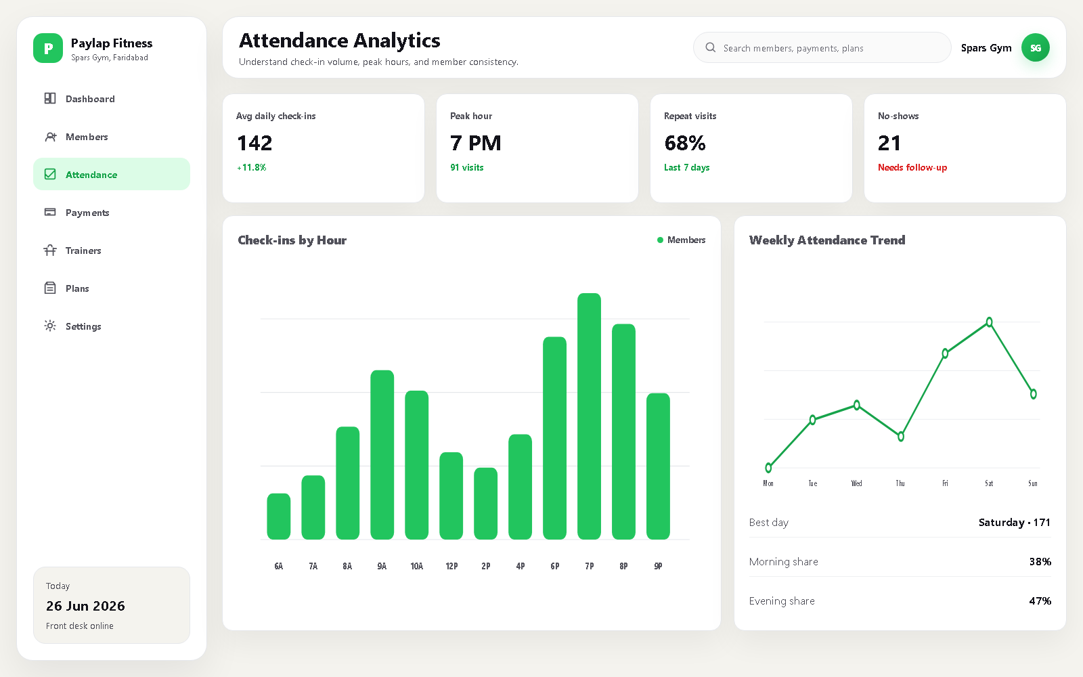The width and height of the screenshot is (1083, 677).
Task: Click the Sat point on the weekly trend
Action: pos(989,322)
